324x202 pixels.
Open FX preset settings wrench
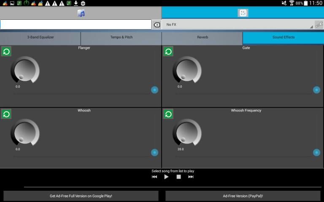point(319,25)
